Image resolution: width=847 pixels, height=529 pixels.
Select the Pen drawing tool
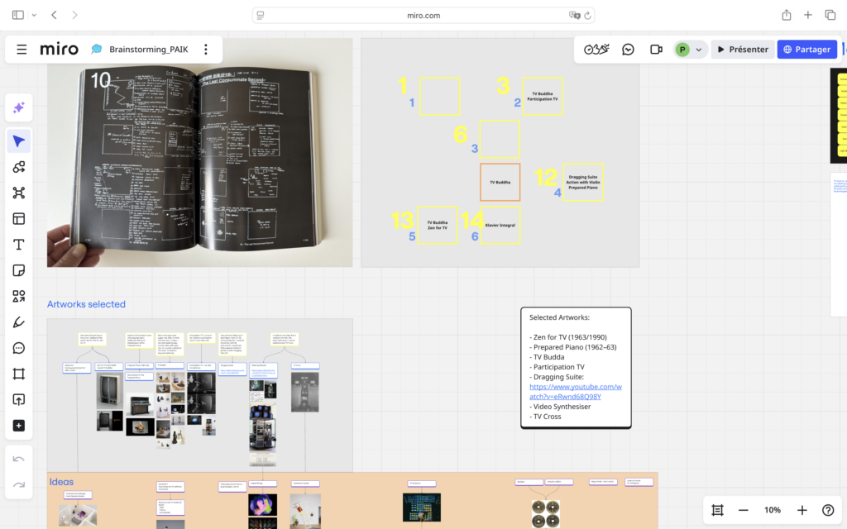click(x=19, y=322)
